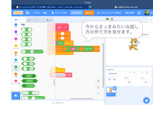Screen dimensions: 153x114
Task: Switch the stage layout with the stage-size icon
Action: coord(151,19)
